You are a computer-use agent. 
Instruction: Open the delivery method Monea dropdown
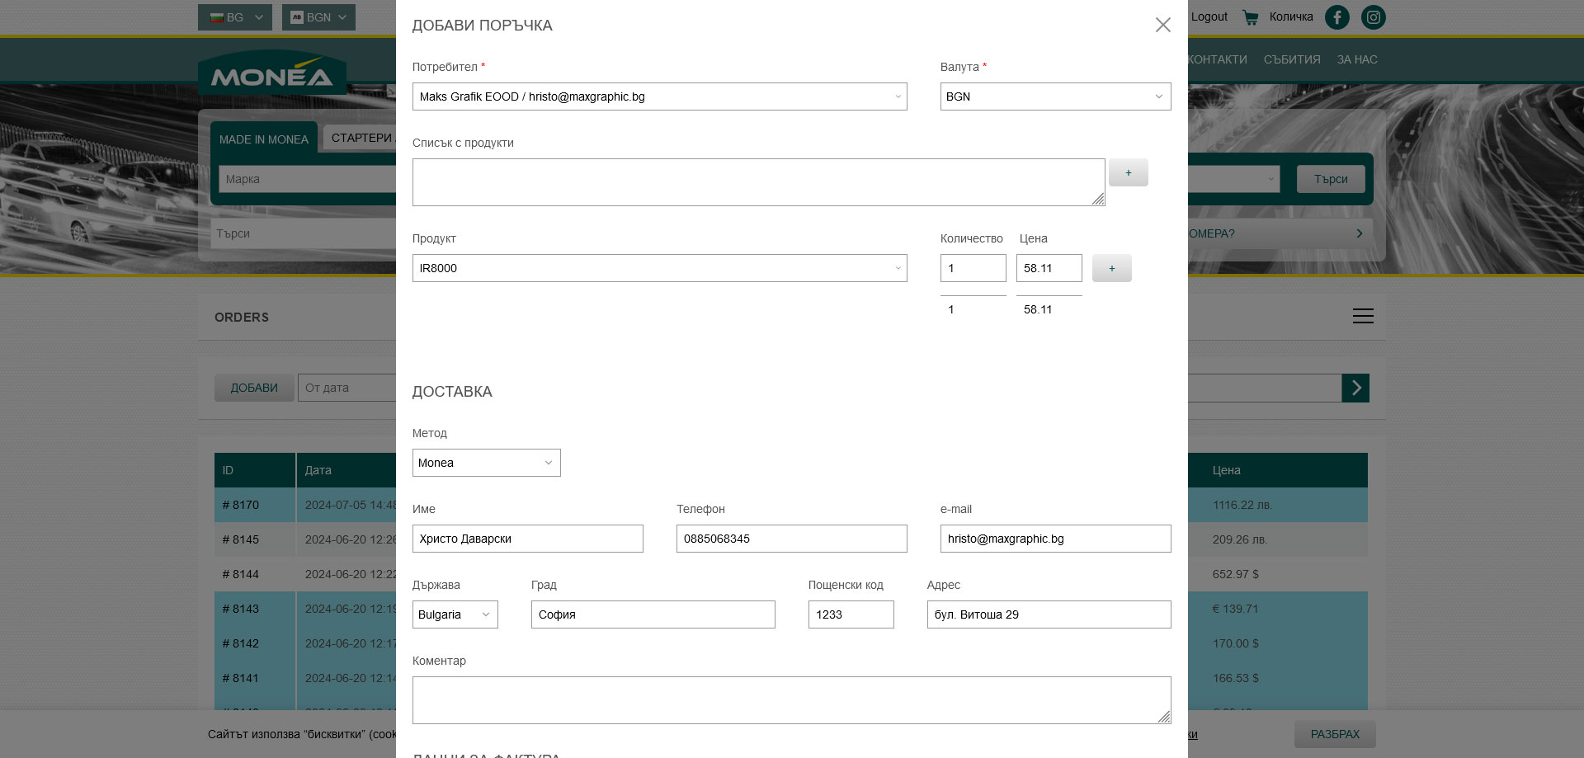click(x=486, y=463)
